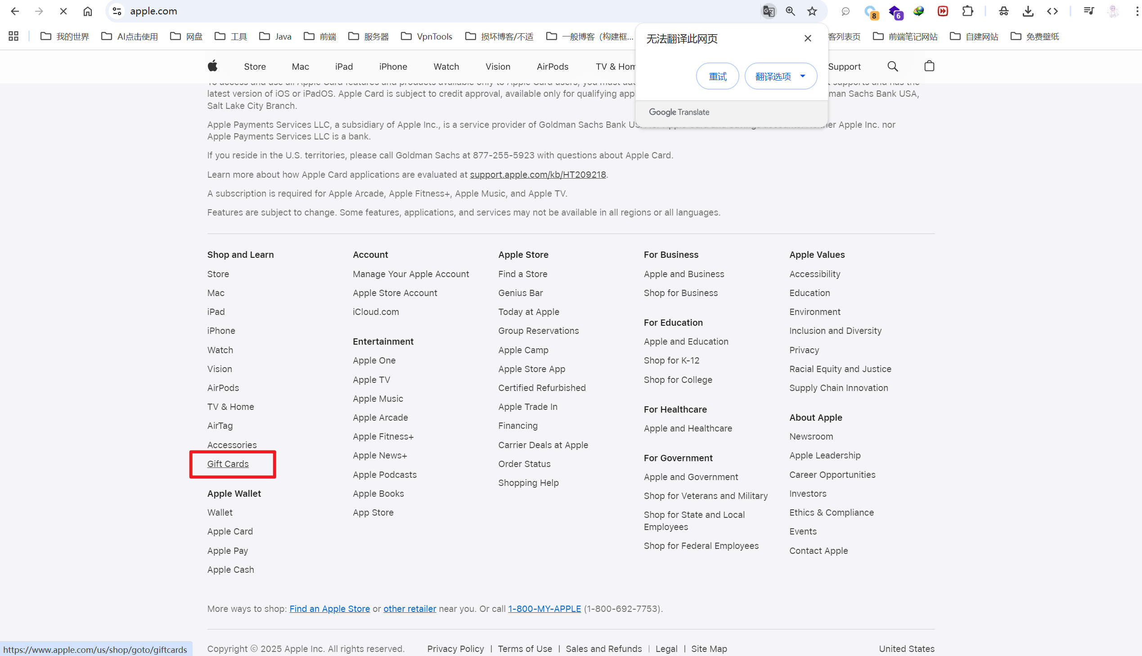Click the Apple logo in navigation bar
The image size is (1142, 656).
[x=213, y=66]
